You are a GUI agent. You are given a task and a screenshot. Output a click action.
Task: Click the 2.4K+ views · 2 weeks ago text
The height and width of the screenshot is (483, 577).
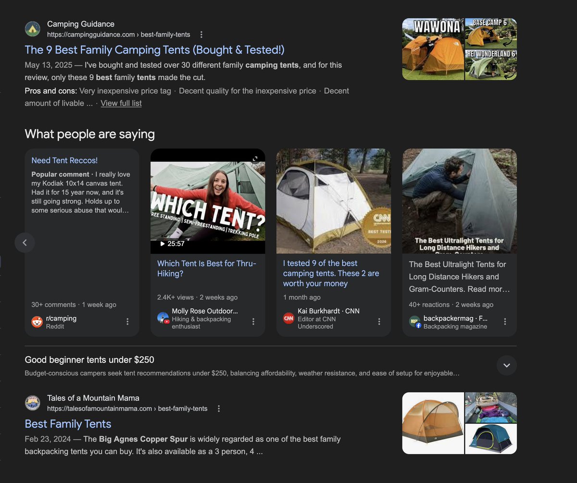(197, 297)
